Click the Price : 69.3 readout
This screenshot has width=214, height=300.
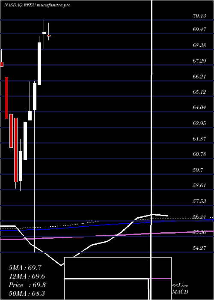pyautogui.click(x=27, y=285)
